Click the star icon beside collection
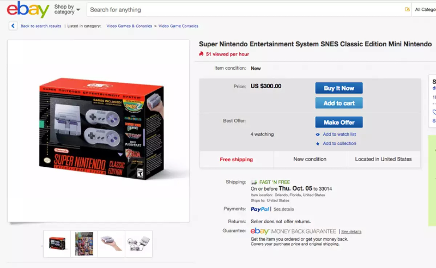Viewport: 436px width, 268px height. tap(318, 143)
